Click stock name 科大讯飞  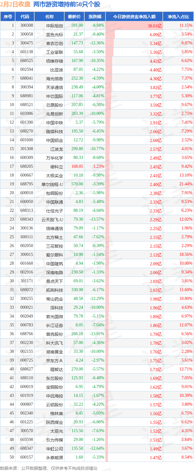point(55,343)
